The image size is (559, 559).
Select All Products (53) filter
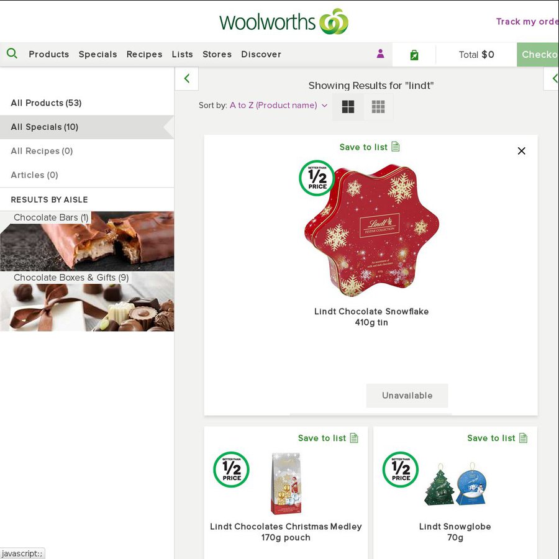[x=46, y=102]
